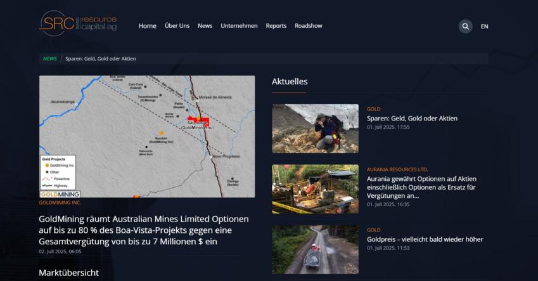Open the Unternehmen menu
Viewport: 538px width, 281px height.
(239, 26)
